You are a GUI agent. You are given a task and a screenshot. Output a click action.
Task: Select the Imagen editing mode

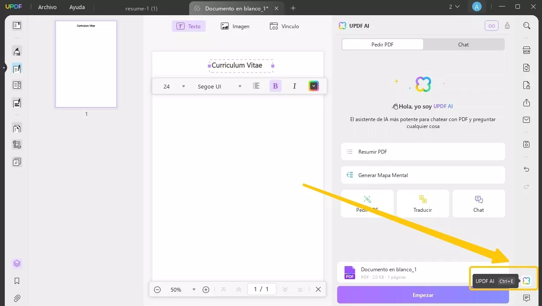[x=235, y=26]
